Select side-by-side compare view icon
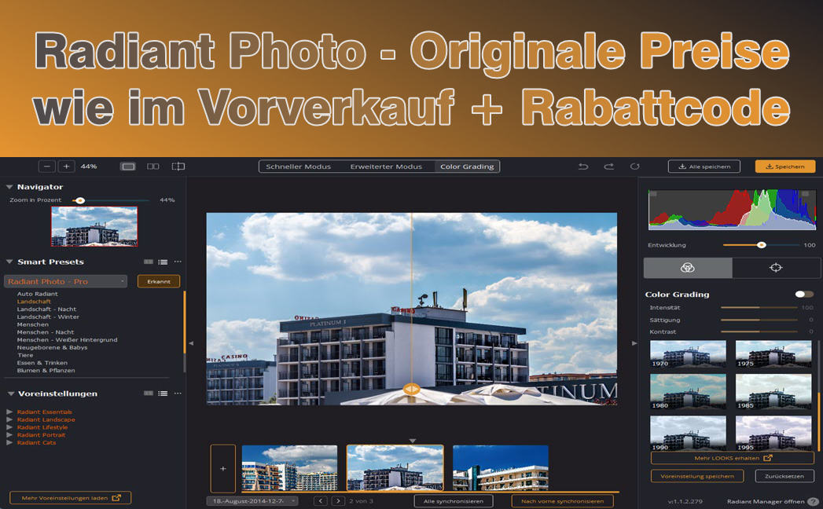 pos(152,167)
